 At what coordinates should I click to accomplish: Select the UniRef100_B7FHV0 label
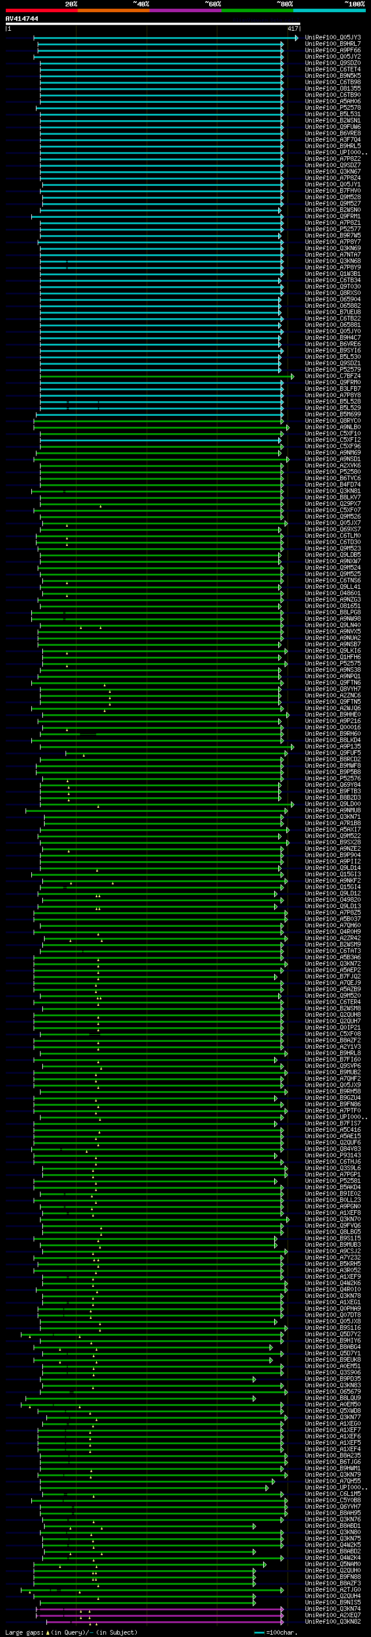click(332, 190)
